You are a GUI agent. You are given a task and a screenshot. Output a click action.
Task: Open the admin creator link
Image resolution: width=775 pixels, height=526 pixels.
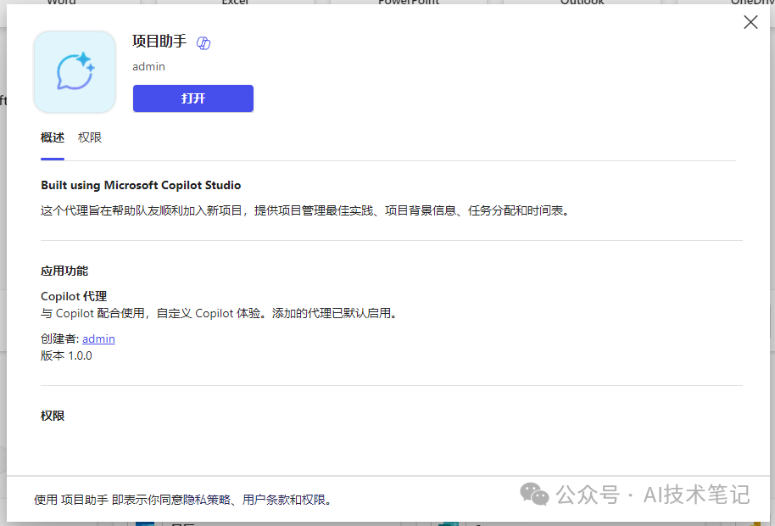click(99, 339)
